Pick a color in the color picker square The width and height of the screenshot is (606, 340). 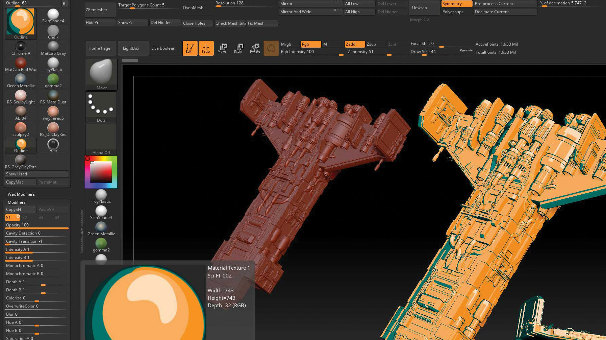[101, 172]
